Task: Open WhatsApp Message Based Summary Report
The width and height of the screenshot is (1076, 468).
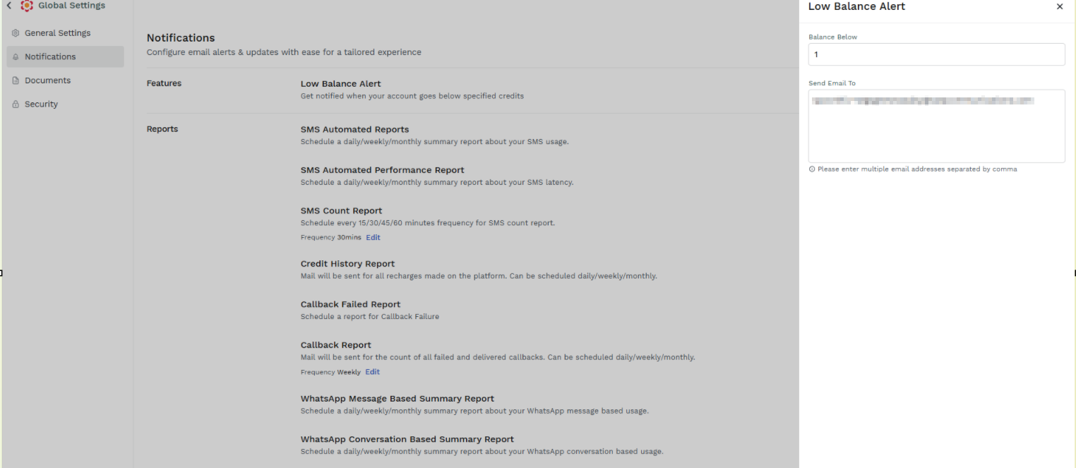Action: point(474,404)
